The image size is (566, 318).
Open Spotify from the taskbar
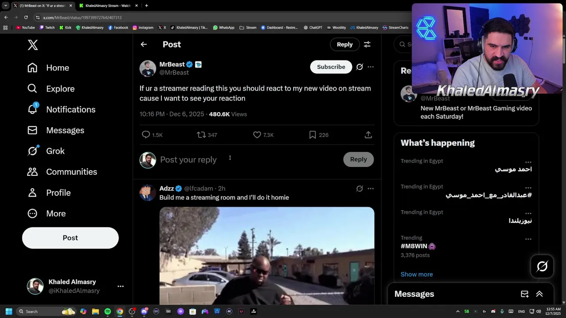107,311
